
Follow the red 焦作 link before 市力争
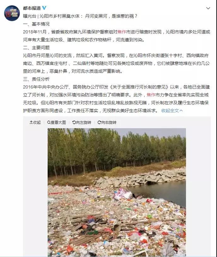point(151,95)
